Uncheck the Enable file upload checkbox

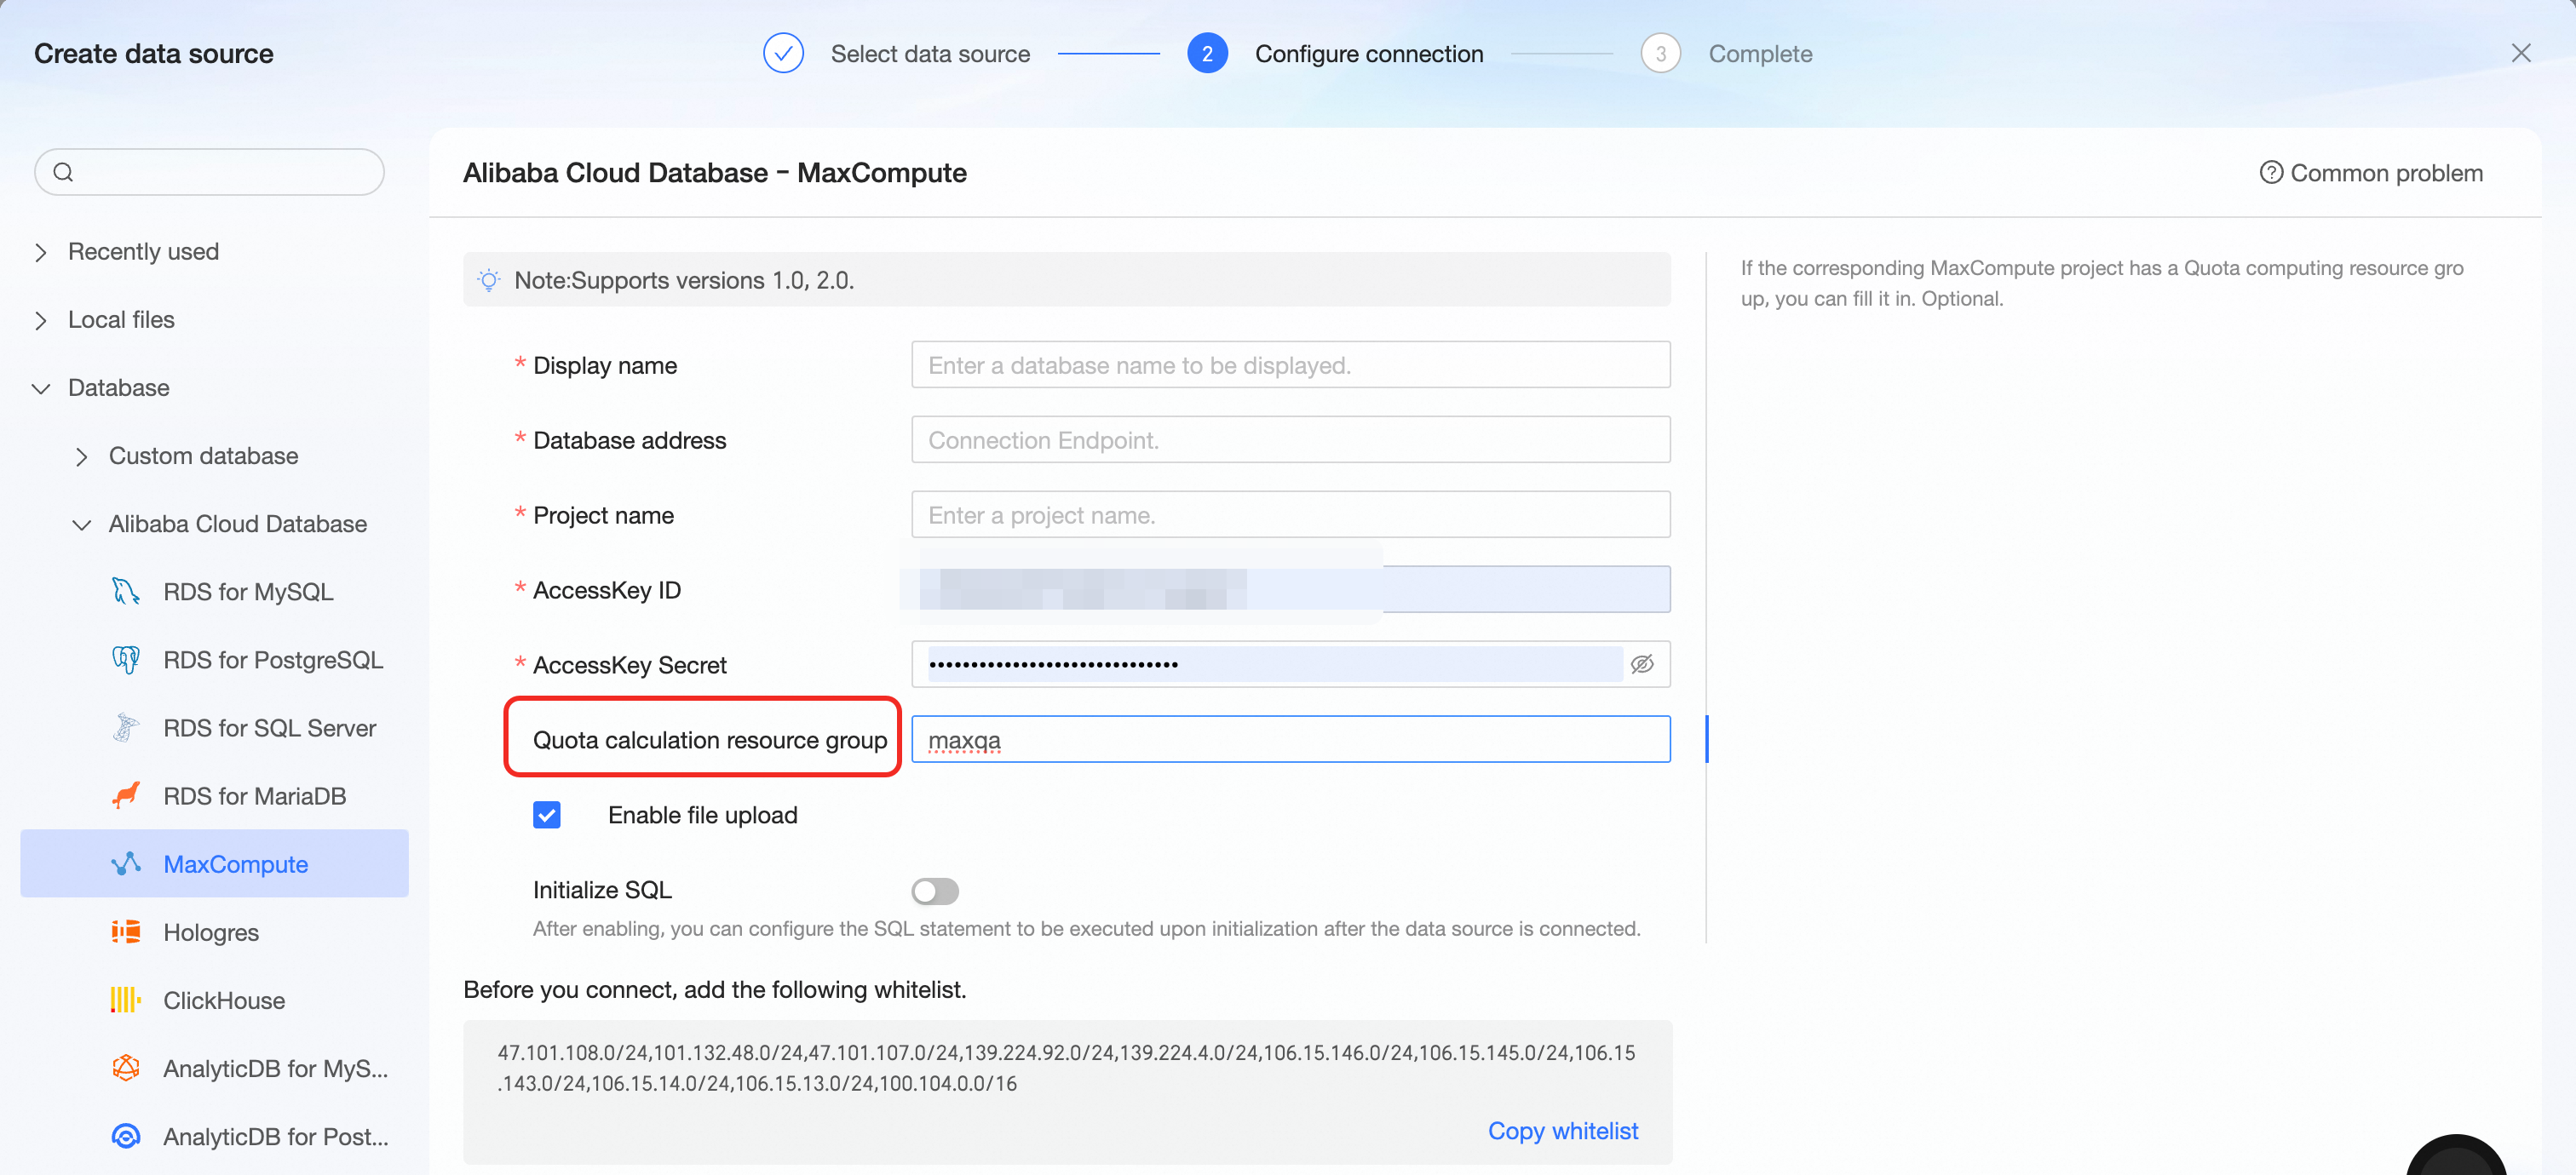click(x=546, y=814)
